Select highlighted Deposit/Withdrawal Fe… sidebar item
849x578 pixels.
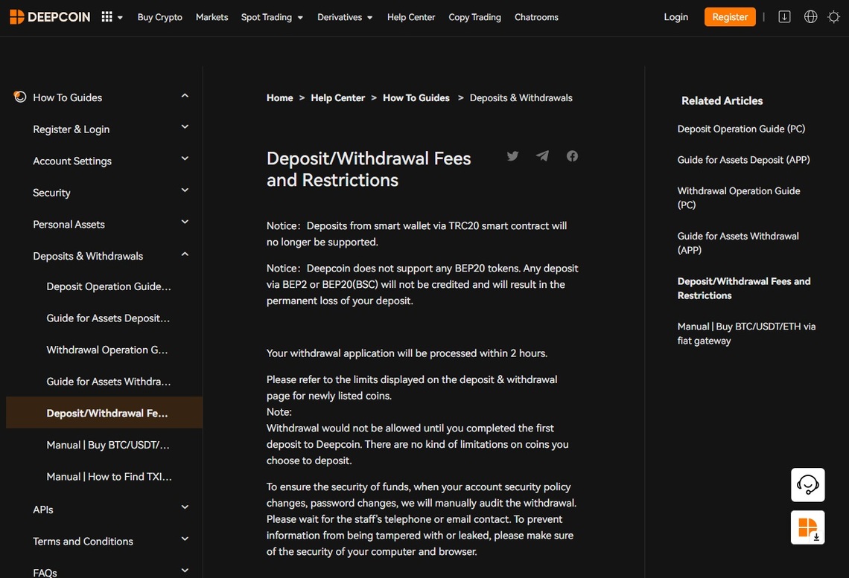coord(104,413)
